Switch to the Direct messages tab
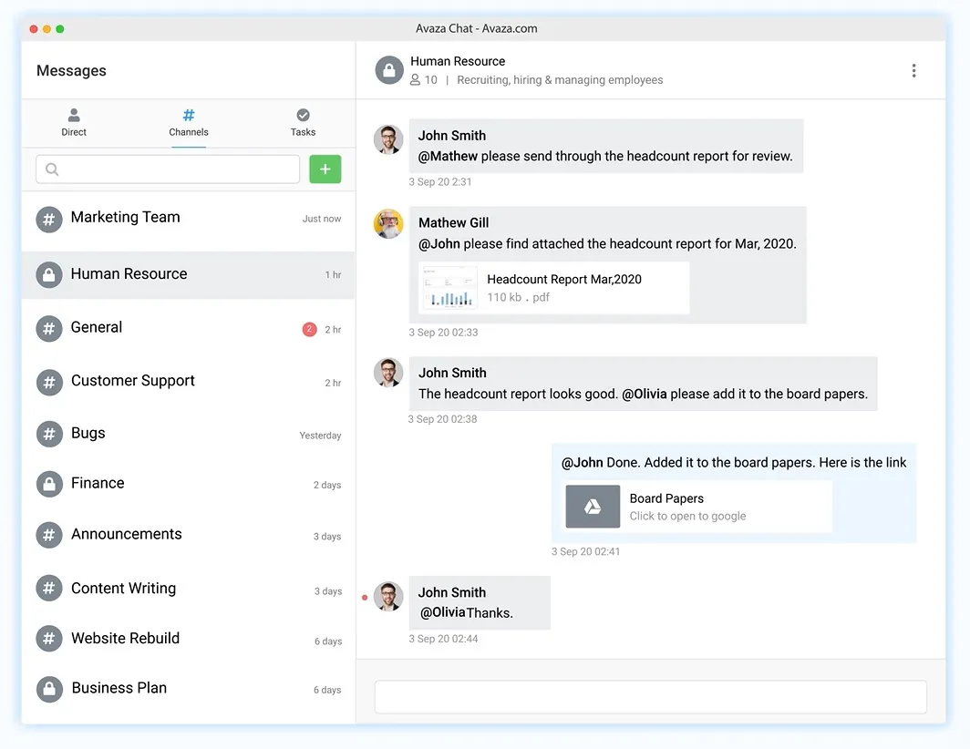Viewport: 970px width, 749px height. click(74, 122)
